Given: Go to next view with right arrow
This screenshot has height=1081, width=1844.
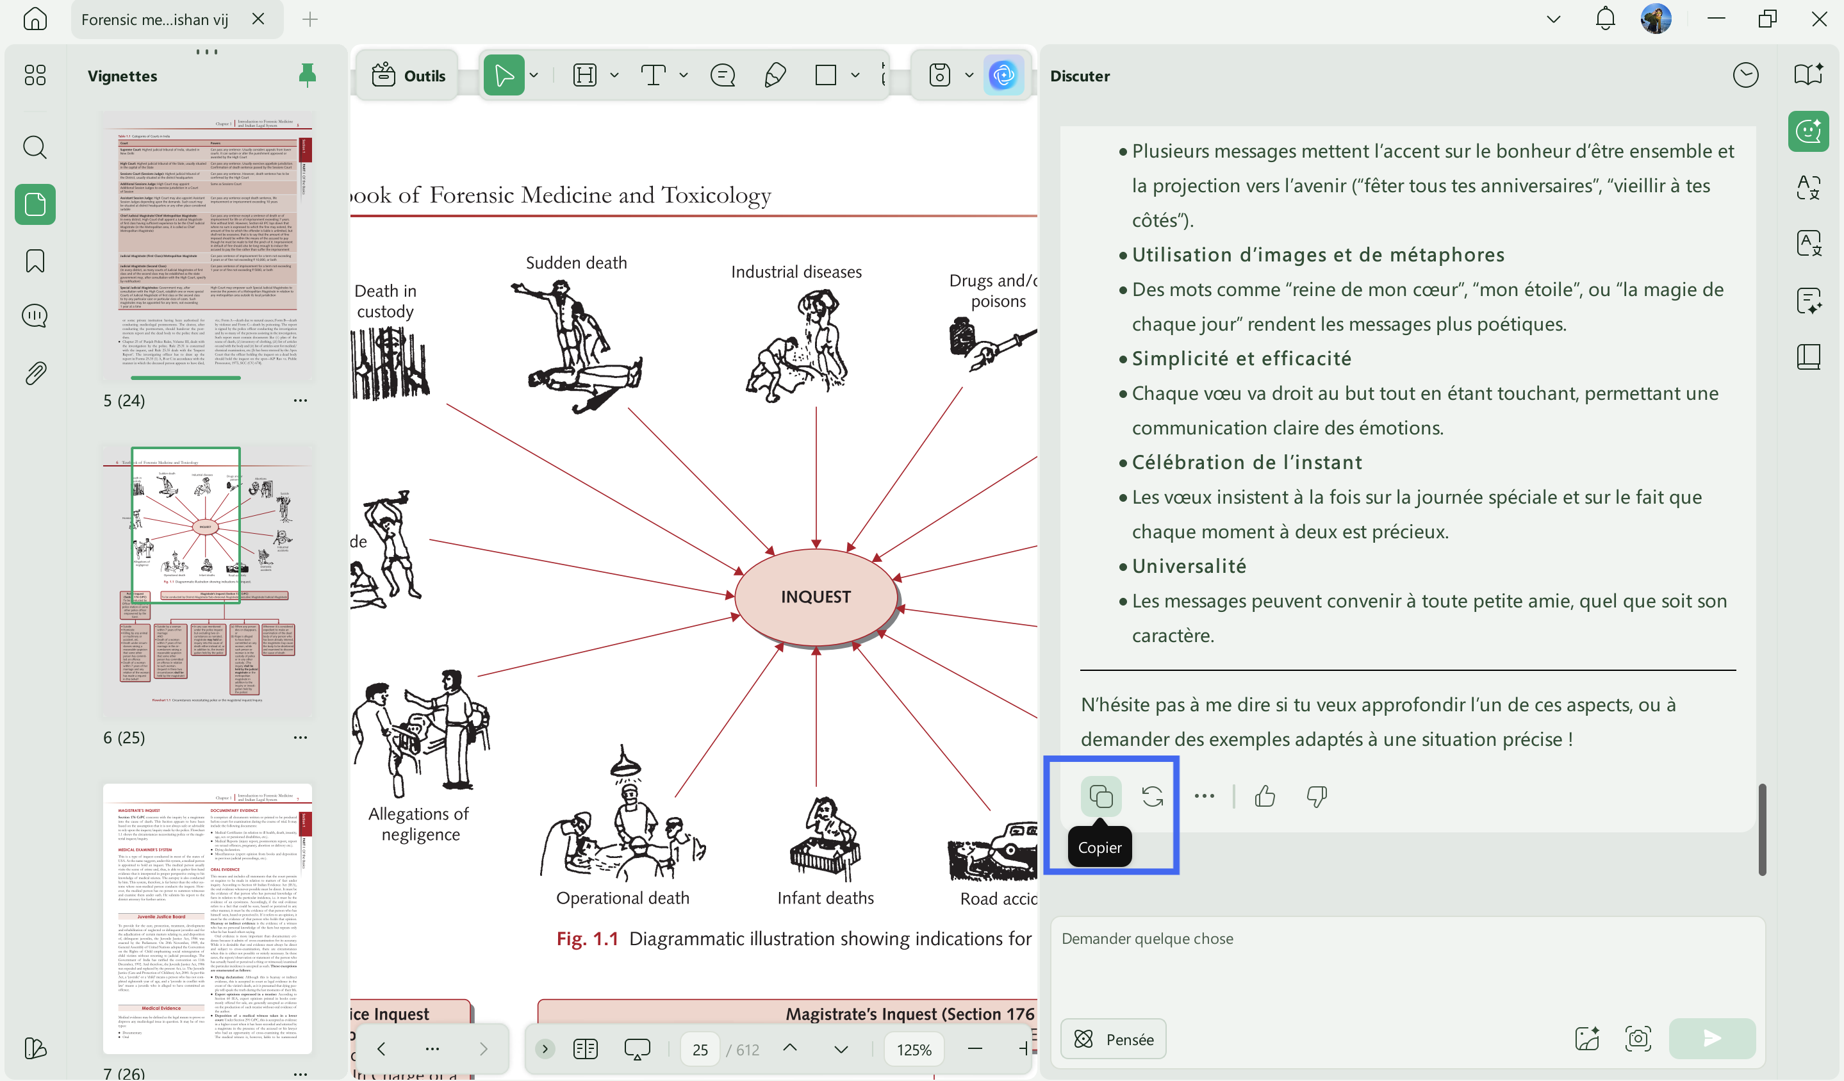Looking at the screenshot, I should pyautogui.click(x=483, y=1049).
